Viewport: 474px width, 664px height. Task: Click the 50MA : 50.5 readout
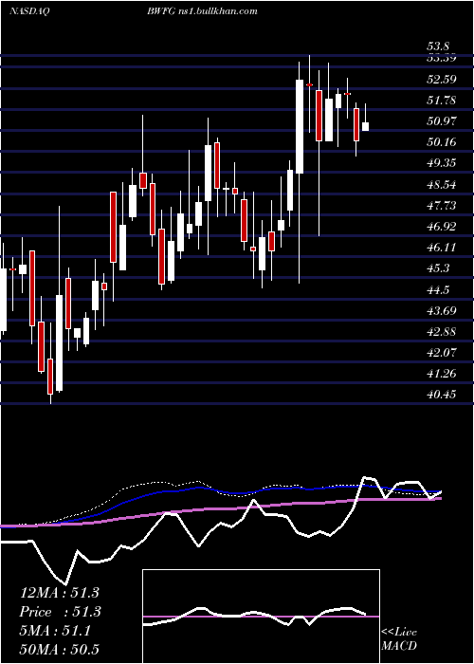[59, 649]
